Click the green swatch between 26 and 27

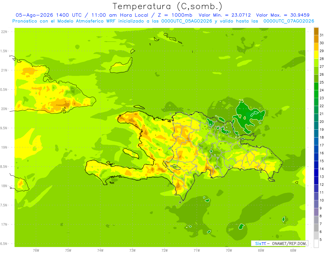pos(316,70)
